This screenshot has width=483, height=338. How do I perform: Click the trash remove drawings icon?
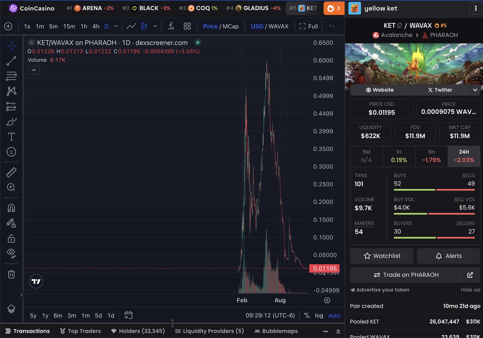pos(11,274)
